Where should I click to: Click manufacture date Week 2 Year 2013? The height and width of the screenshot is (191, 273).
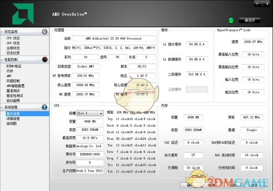[x=90, y=171]
